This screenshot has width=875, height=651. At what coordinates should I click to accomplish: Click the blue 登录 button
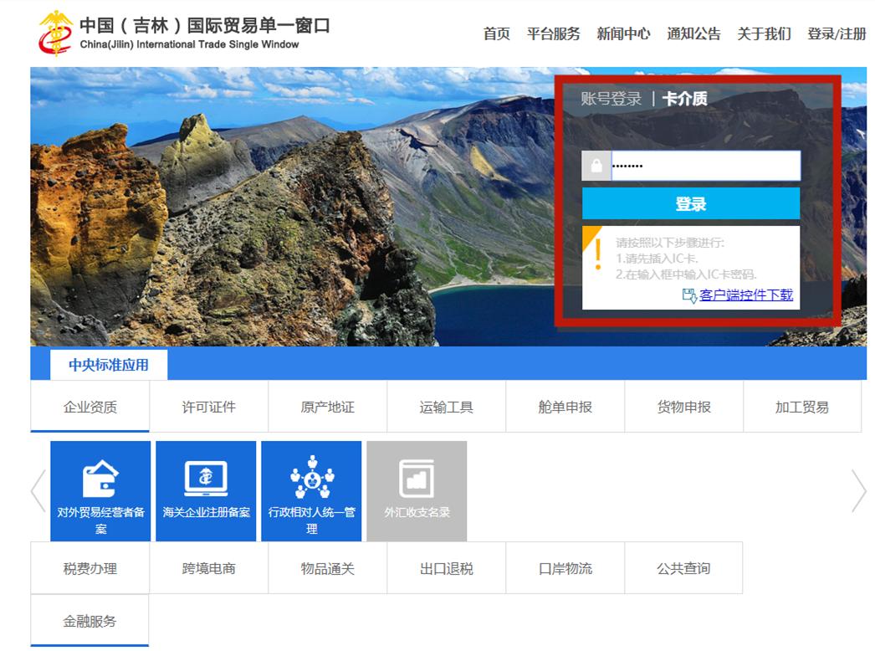coord(691,202)
